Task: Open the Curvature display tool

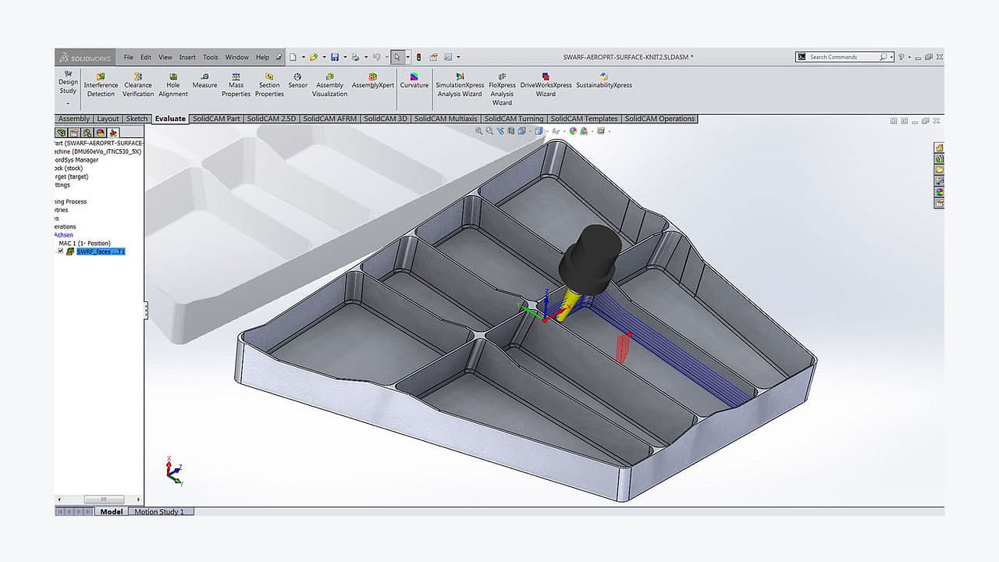Action: 414,78
